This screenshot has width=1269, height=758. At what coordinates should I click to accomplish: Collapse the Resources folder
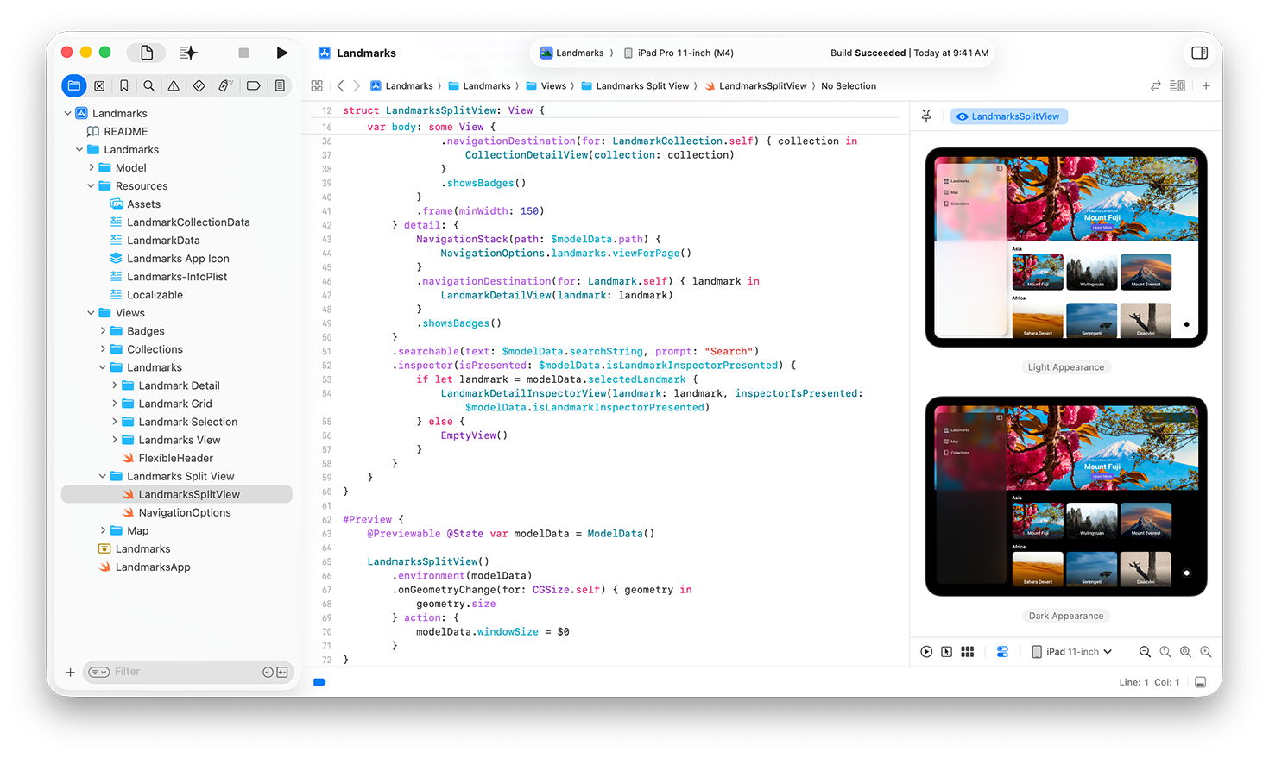click(x=92, y=186)
